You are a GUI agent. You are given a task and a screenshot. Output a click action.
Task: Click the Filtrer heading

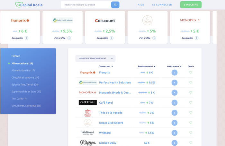pos(16,56)
